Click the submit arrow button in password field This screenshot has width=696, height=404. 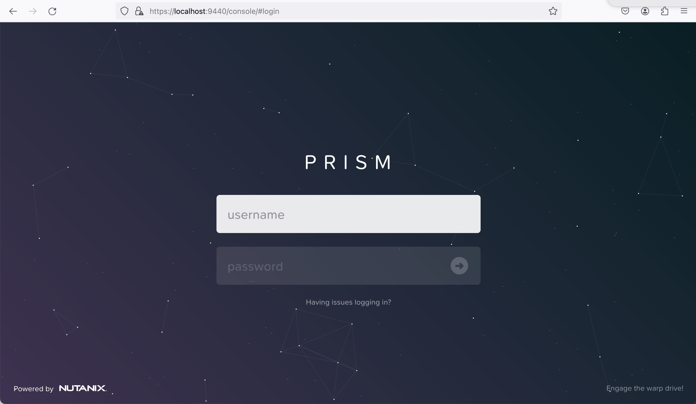(459, 265)
